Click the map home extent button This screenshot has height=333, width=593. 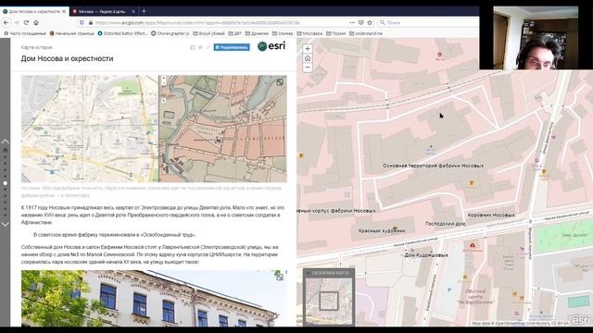point(308,58)
